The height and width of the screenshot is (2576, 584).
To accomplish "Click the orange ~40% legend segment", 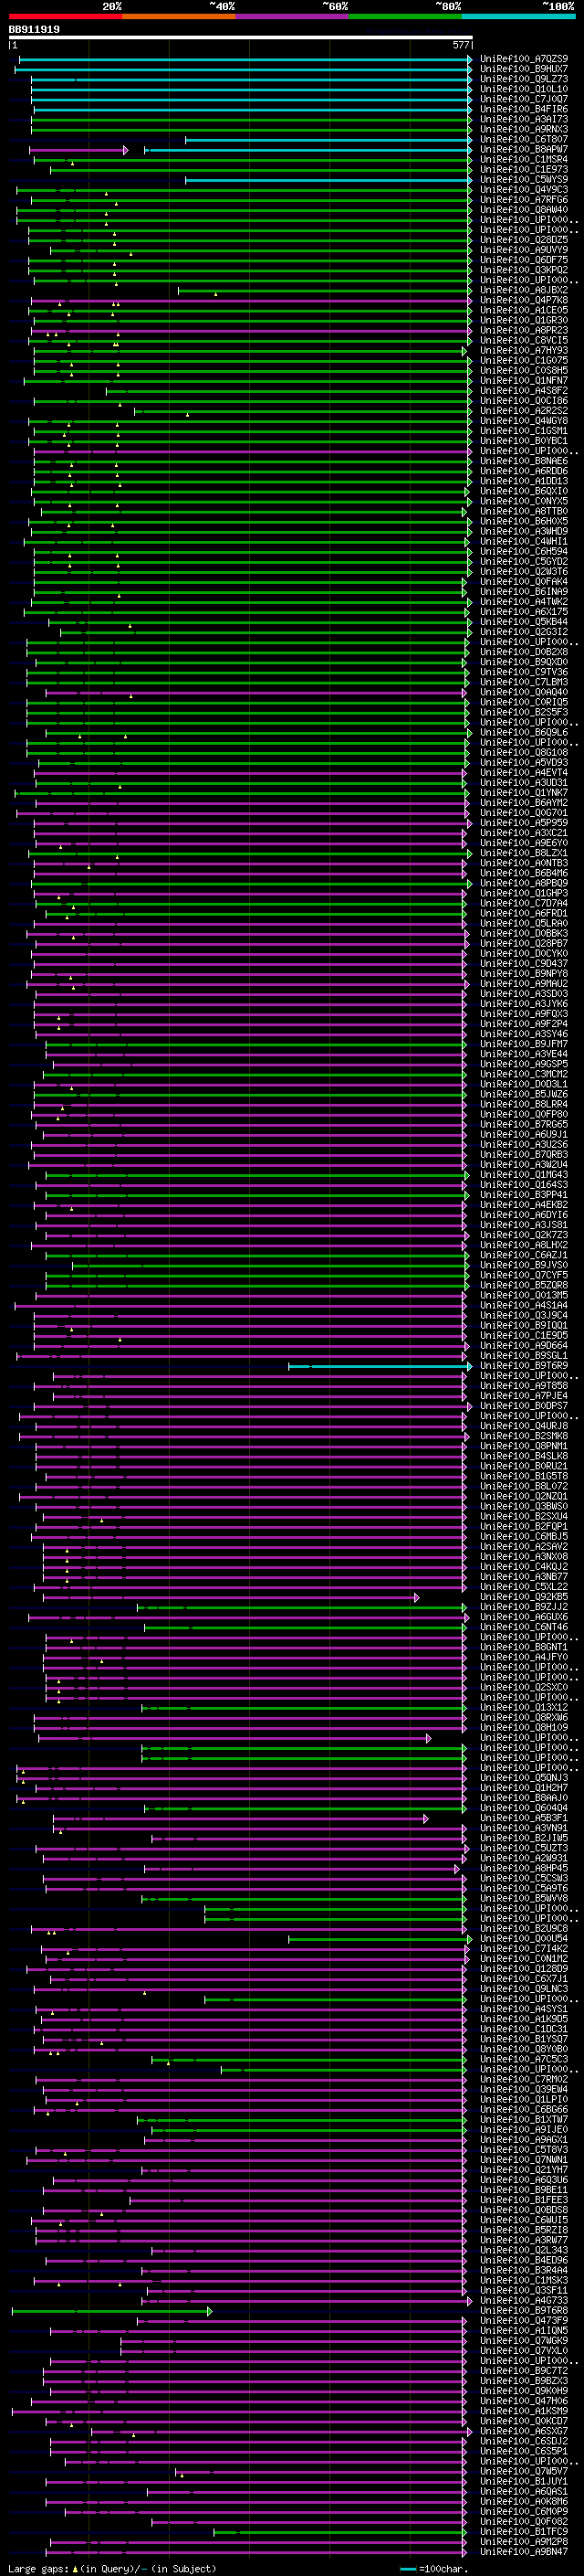I will tap(179, 16).
